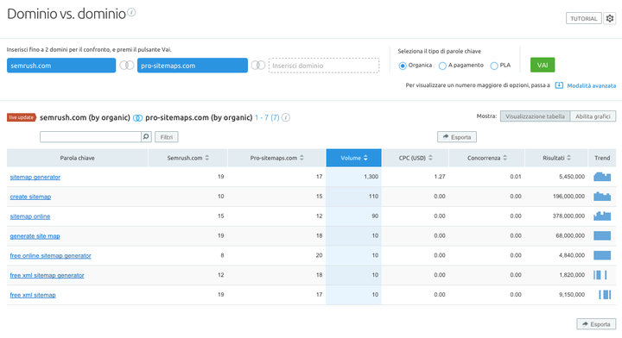
Task: Click the 5,450,000 results value
Action: click(572, 177)
